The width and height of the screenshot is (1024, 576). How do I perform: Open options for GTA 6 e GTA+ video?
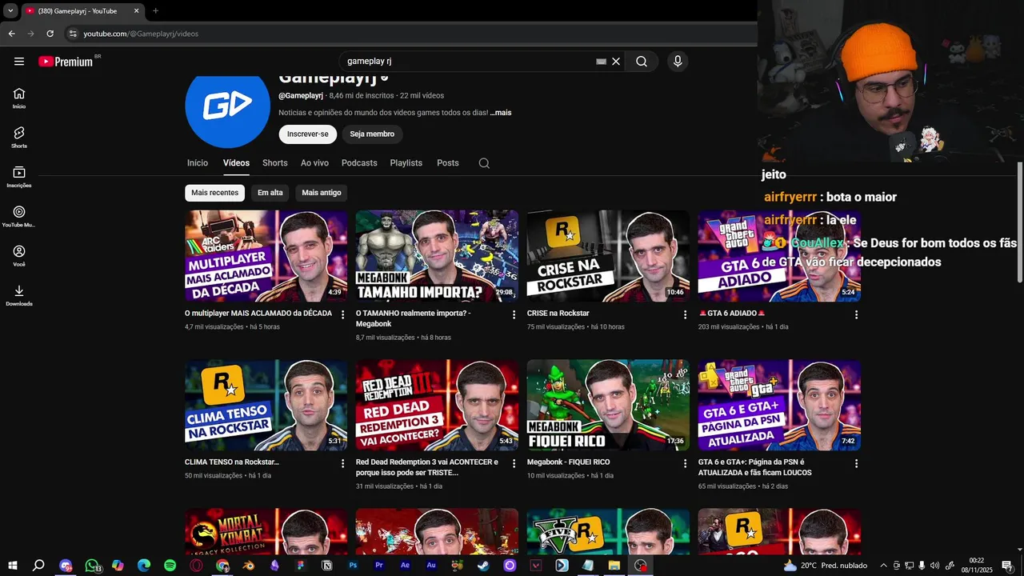click(856, 464)
